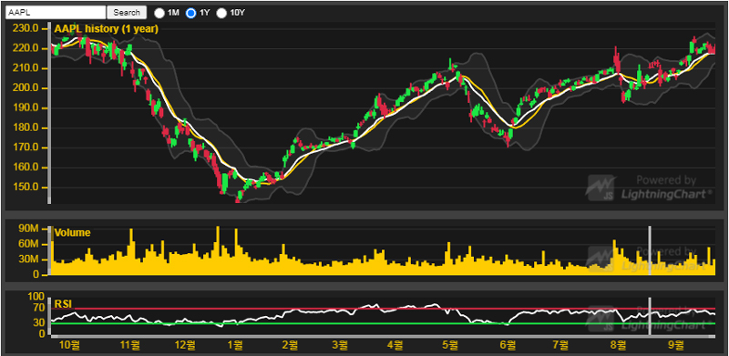Click the 180.0 price axis label
Viewport: 729px width, 356px height.
click(26, 128)
